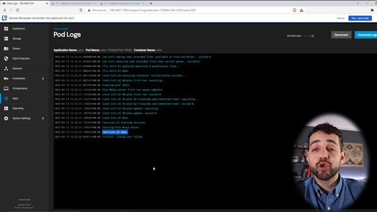Open the Reporting chart icon
Viewport: 377px width, 212px height.
(x=6, y=108)
